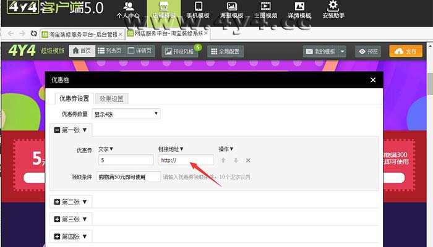Screen dimensions: 433x247
Task: Open 海报模板 in the top toolbar
Action: 233,10
